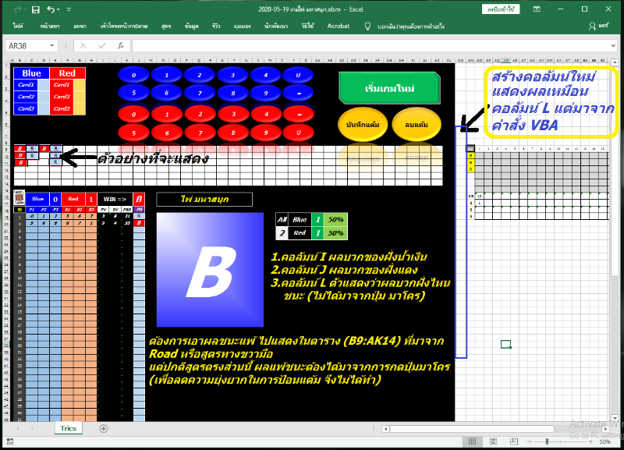Click the Undo arrow icon
Screen dimensions: 624x450
51,9
